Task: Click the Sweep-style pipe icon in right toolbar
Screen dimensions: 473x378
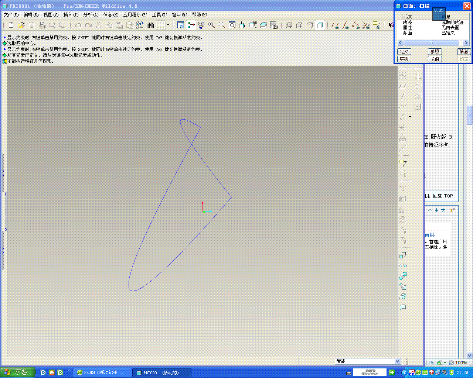Action: tap(403, 276)
